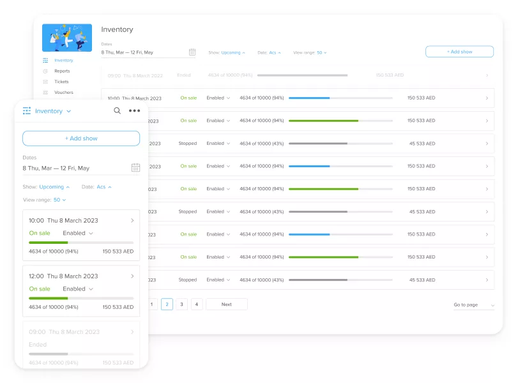518x383 pixels.
Task: Click the company logo thumbnail image
Action: (x=67, y=38)
